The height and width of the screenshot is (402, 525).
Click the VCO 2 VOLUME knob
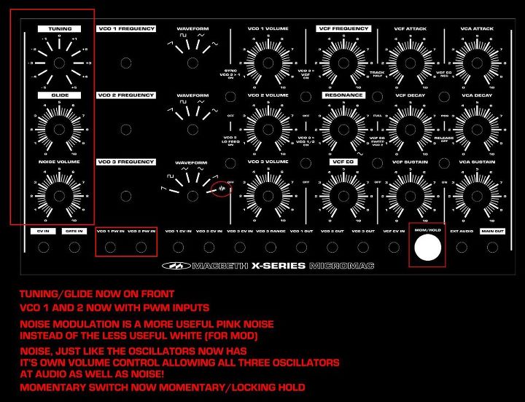click(268, 130)
